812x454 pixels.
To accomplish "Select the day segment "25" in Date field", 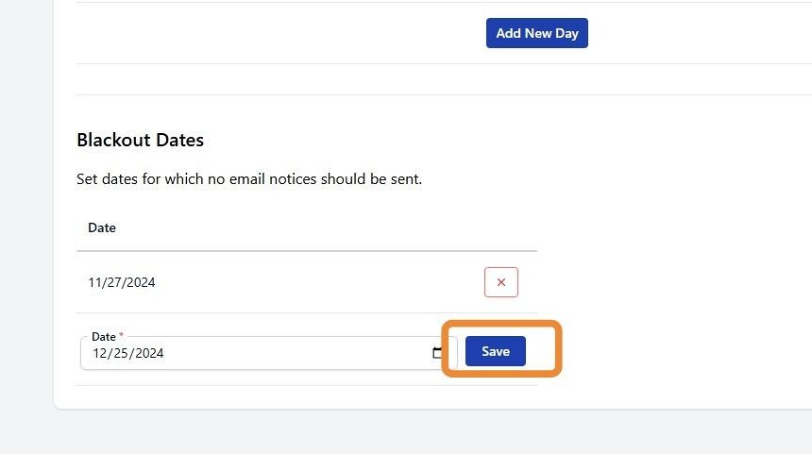I will point(123,353).
